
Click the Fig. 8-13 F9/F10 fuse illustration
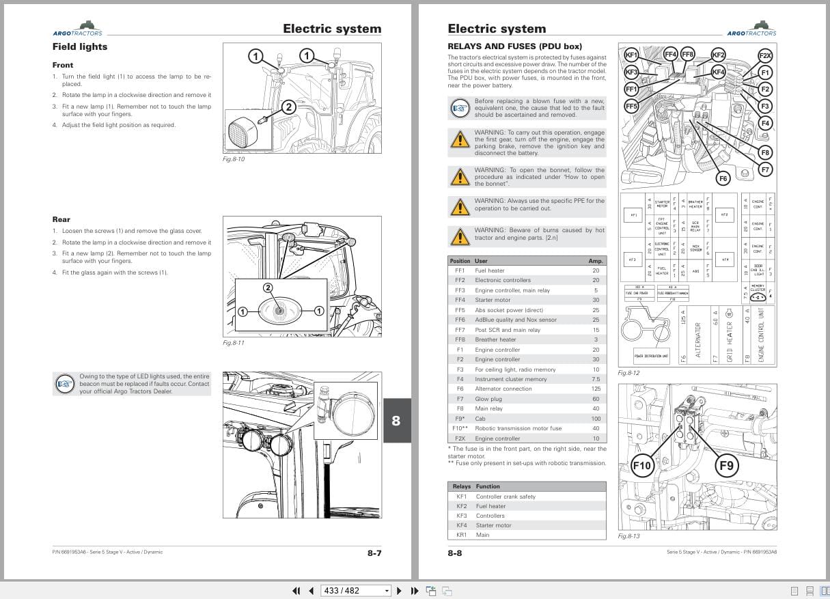[697, 457]
